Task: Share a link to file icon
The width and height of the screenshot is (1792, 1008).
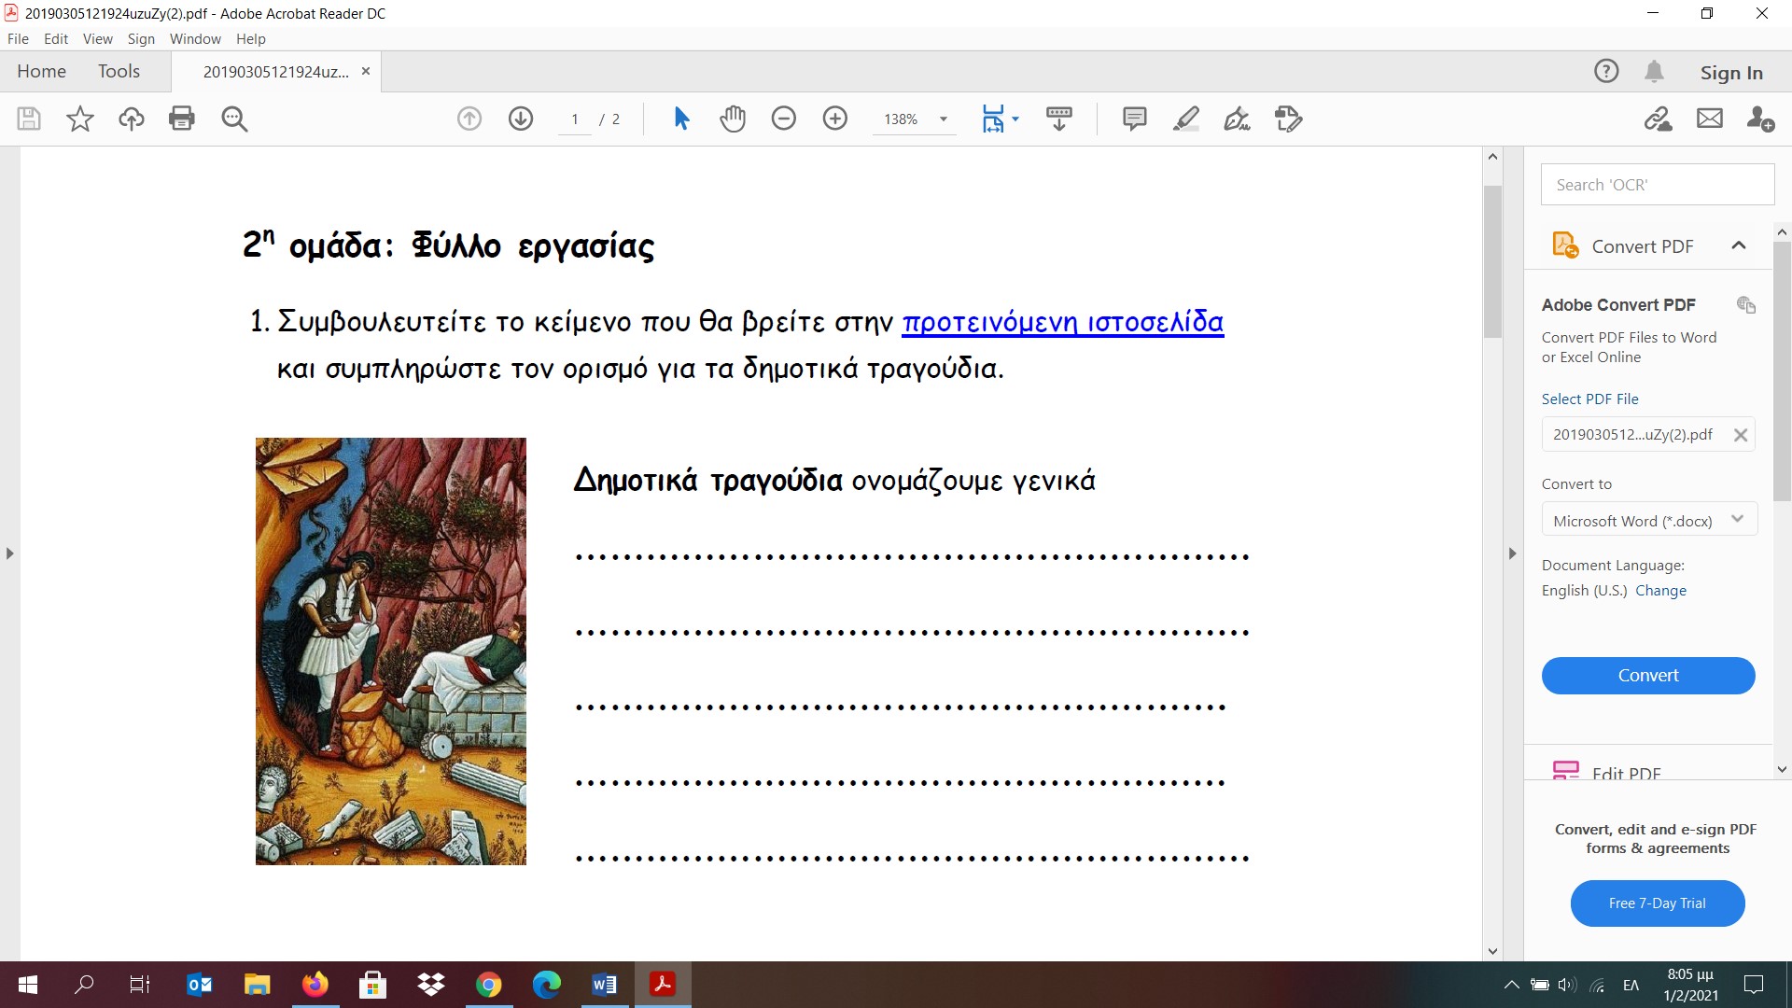Action: click(1659, 119)
